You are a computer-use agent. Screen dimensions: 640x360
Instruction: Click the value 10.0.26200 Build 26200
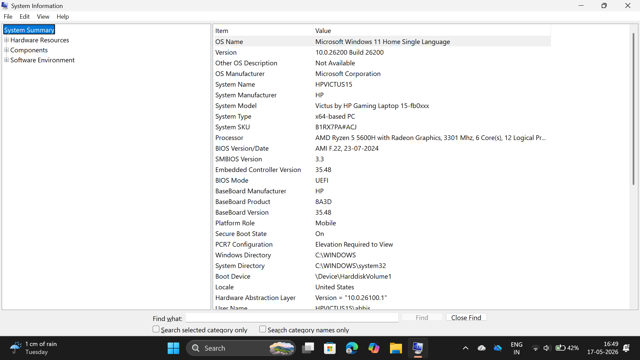tap(349, 52)
